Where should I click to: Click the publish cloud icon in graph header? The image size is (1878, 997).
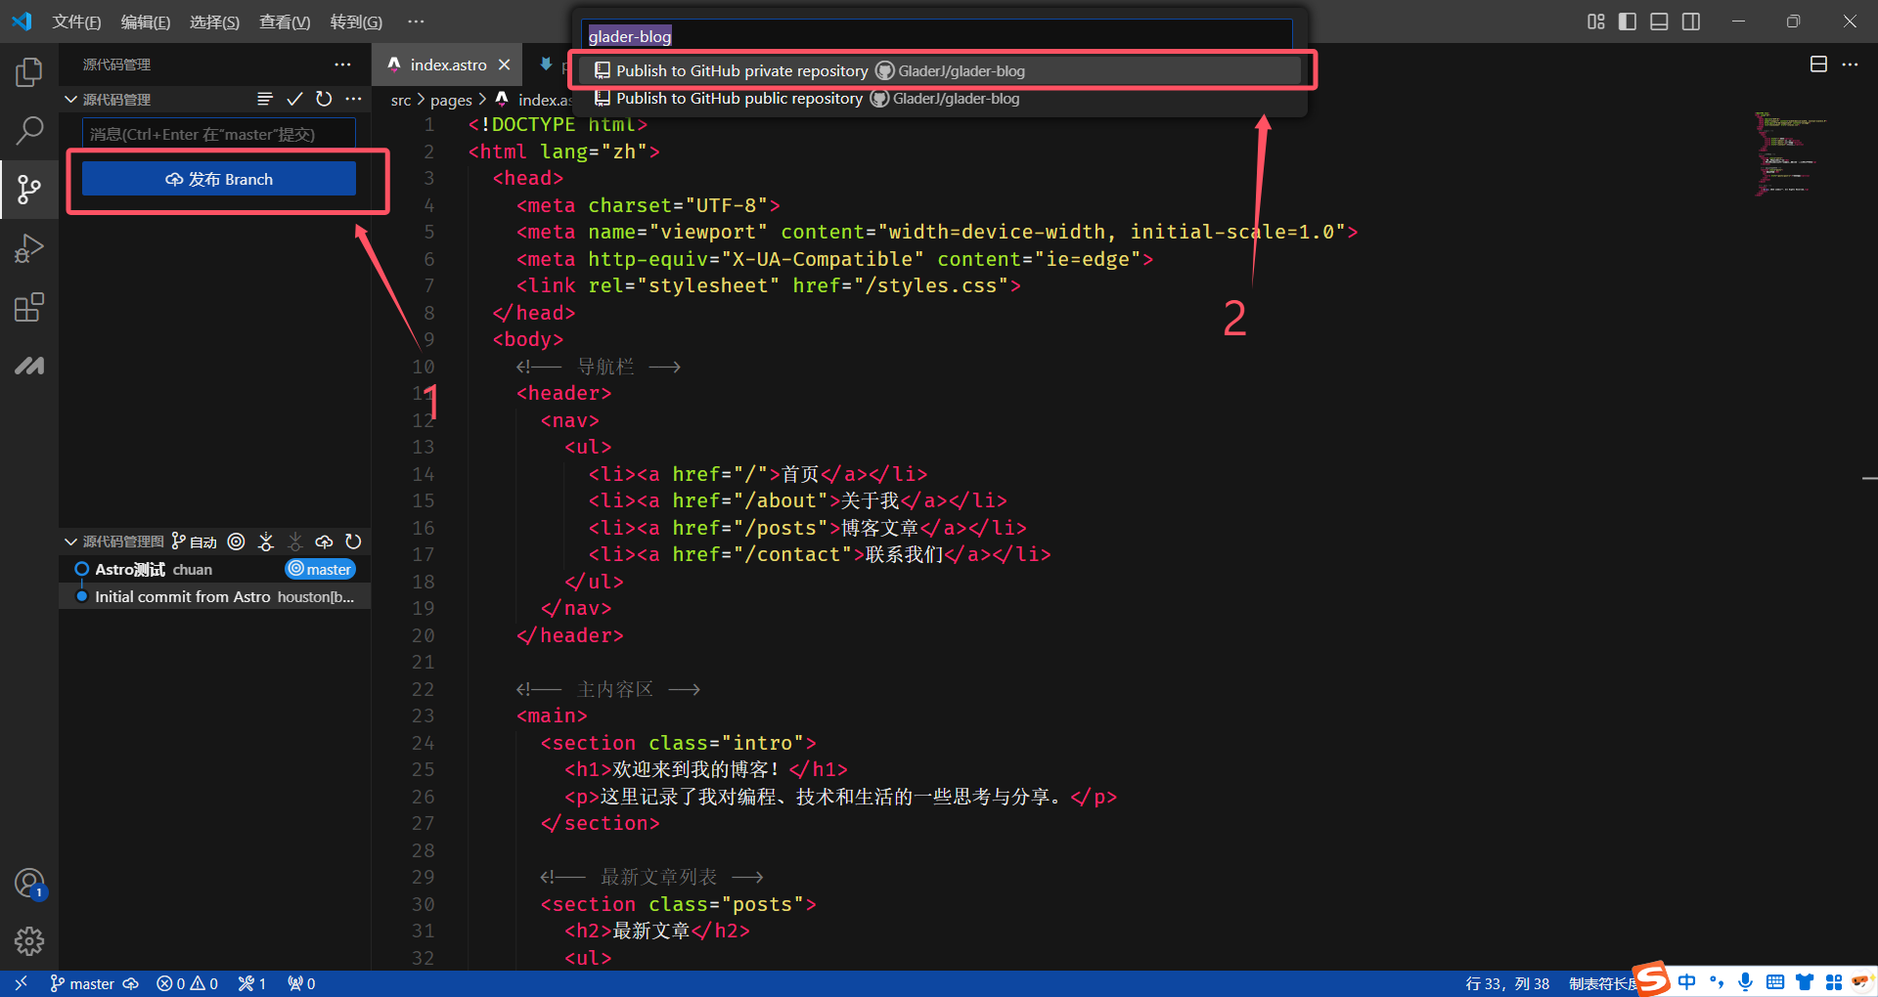click(324, 542)
